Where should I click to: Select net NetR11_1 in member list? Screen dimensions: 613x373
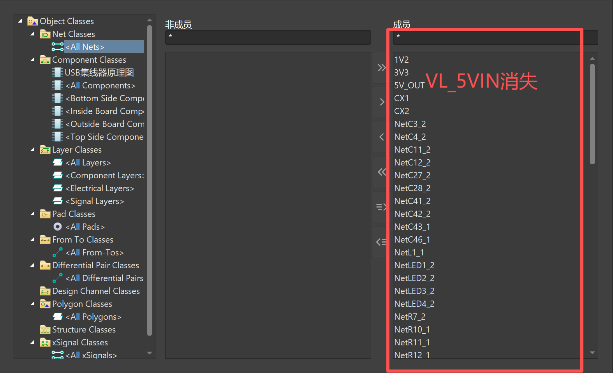tap(412, 342)
